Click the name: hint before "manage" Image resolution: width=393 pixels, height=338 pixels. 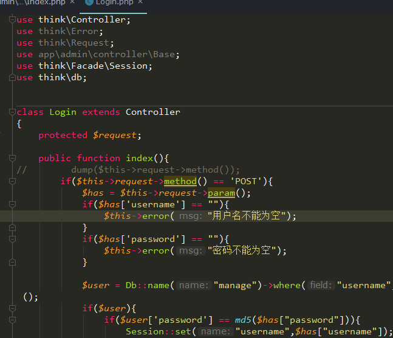(193, 286)
